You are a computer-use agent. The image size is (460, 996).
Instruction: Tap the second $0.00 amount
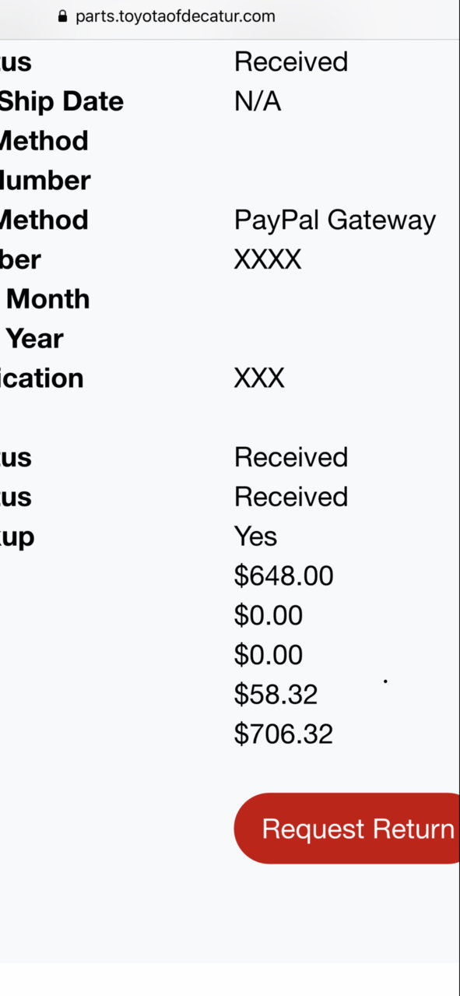click(x=269, y=655)
